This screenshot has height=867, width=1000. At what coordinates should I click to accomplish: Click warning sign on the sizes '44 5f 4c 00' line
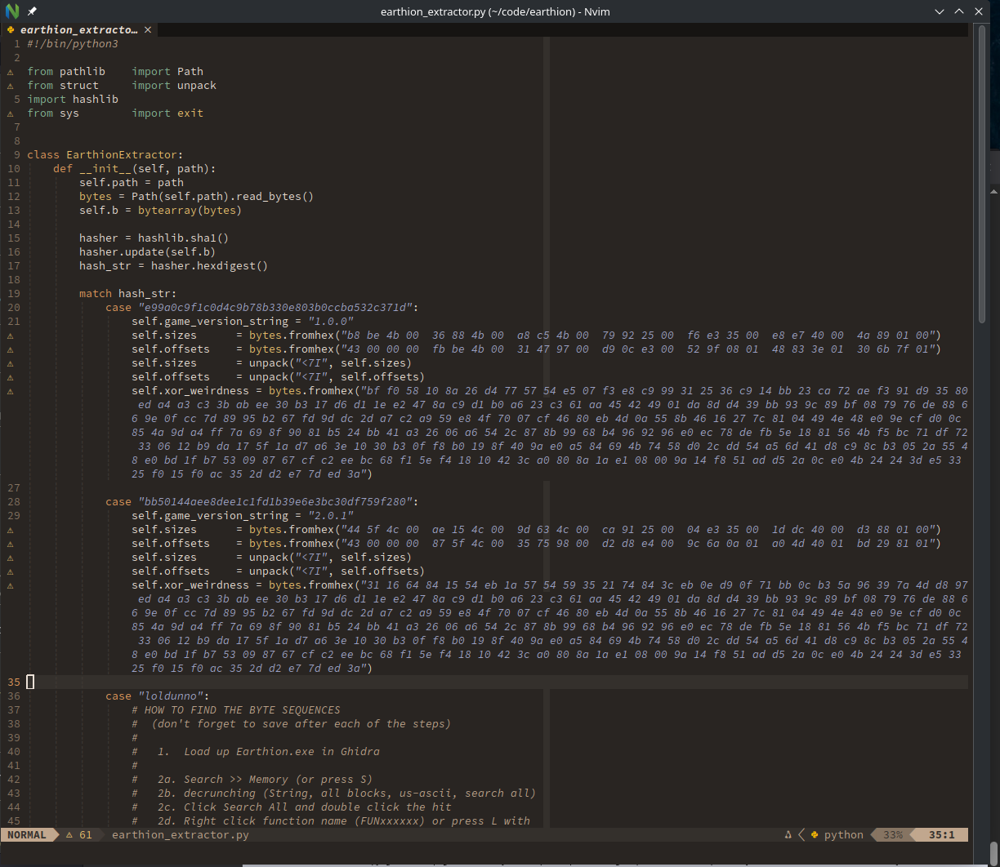point(11,530)
